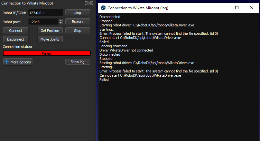Connect to the robot
260x141 pixels.
tap(16, 31)
